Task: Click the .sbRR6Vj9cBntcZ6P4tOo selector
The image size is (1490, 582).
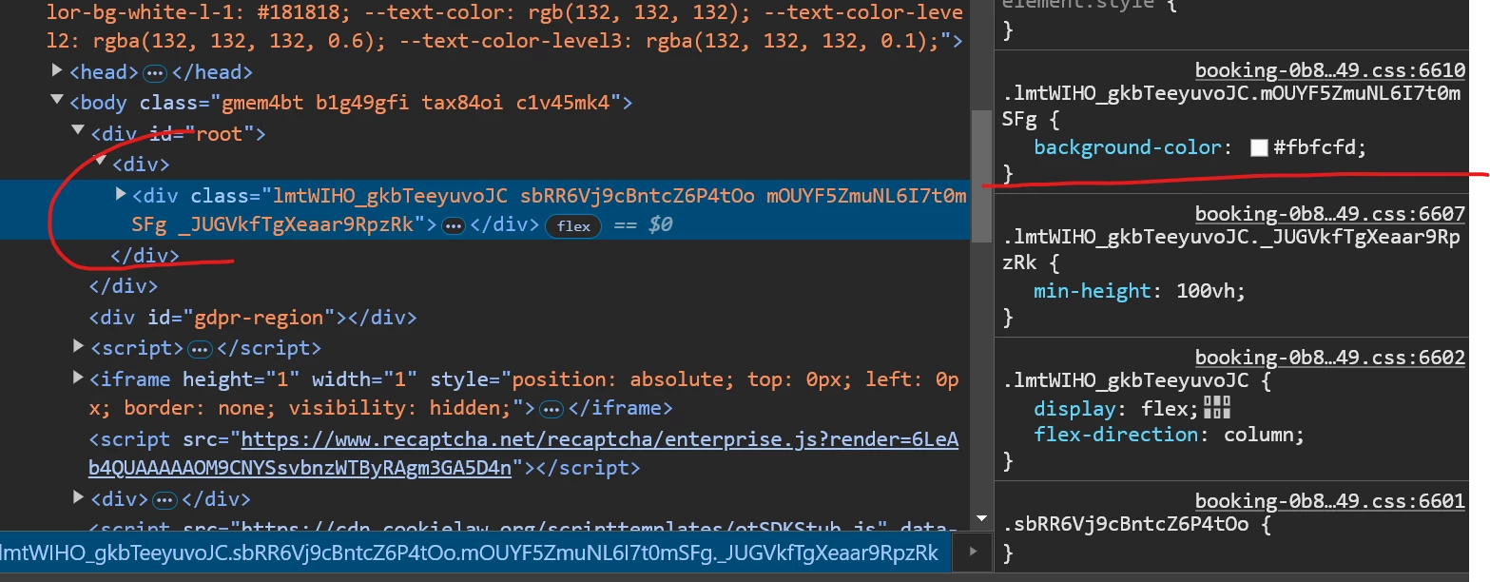Action: click(1126, 523)
